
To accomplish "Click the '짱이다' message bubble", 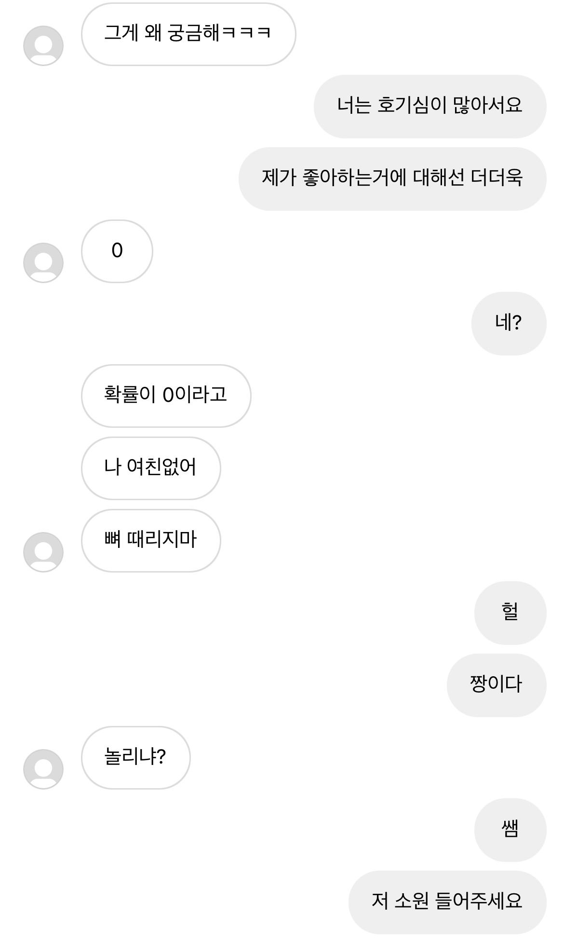I will coord(496,685).
